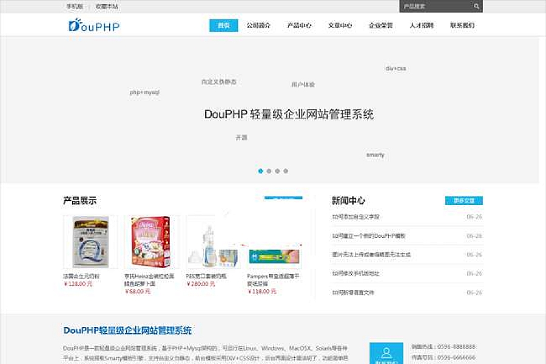
Task: Click the 0596-8888888 sales hotline number
Action: pyautogui.click(x=456, y=346)
